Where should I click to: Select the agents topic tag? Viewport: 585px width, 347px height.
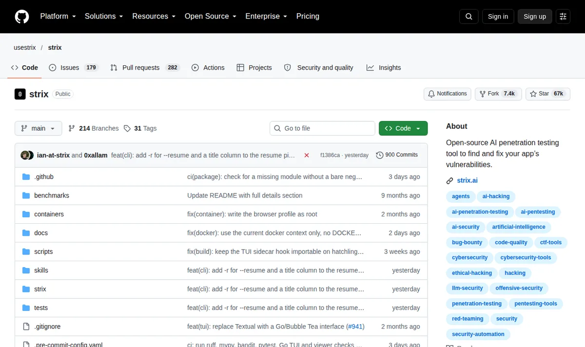tap(461, 196)
